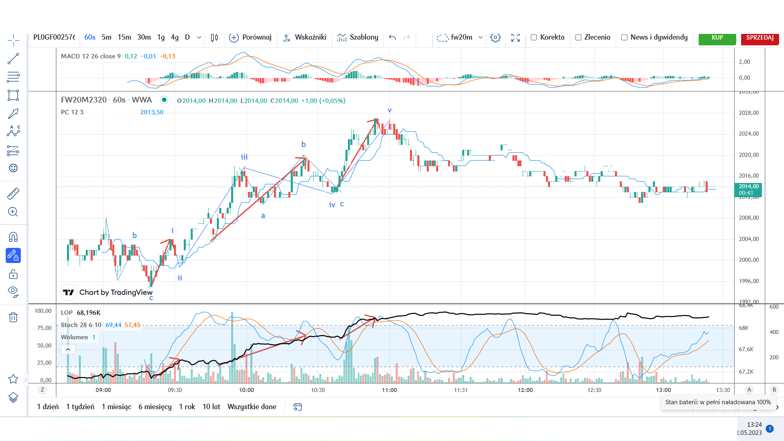This screenshot has height=441, width=784.
Task: Expand the fw20m layout dropdown arrow
Action: coord(481,38)
